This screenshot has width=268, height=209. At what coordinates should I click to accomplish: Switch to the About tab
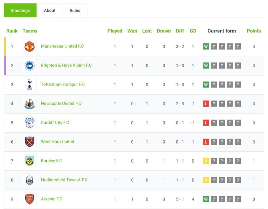click(50, 10)
